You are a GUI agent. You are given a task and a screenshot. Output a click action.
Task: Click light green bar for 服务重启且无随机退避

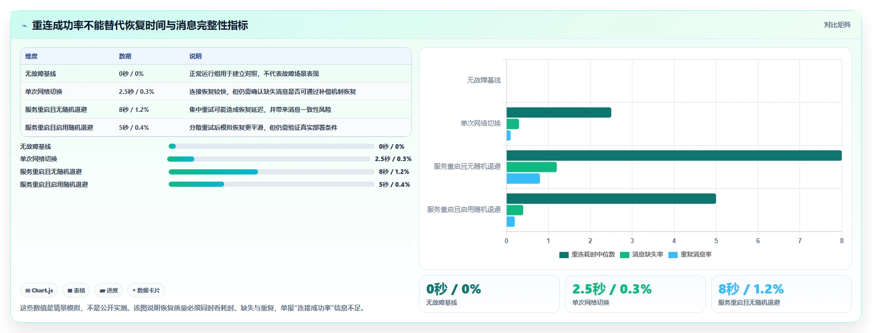[x=532, y=167]
